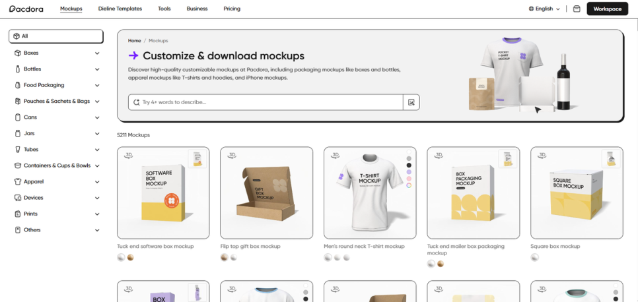Click the Boxes category icon
This screenshot has width=638, height=302.
17,53
